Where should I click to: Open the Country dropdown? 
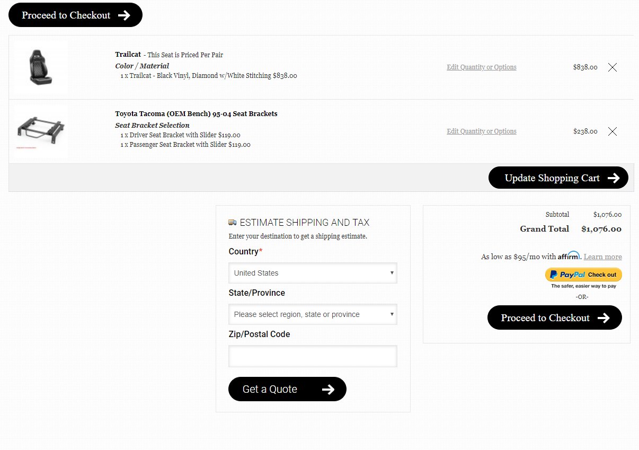point(313,273)
